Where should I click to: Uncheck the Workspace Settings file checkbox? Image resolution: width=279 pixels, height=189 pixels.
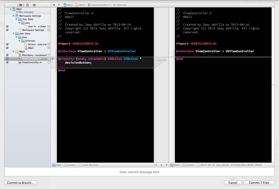click(7, 30)
